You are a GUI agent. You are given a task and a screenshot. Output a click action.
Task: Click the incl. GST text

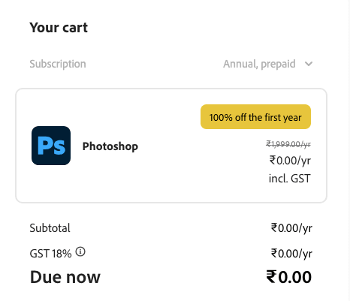pos(290,179)
